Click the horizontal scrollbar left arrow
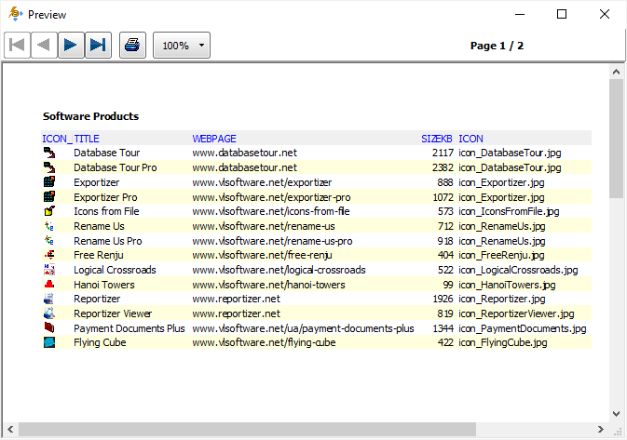Image resolution: width=627 pixels, height=440 pixels. [x=10, y=429]
